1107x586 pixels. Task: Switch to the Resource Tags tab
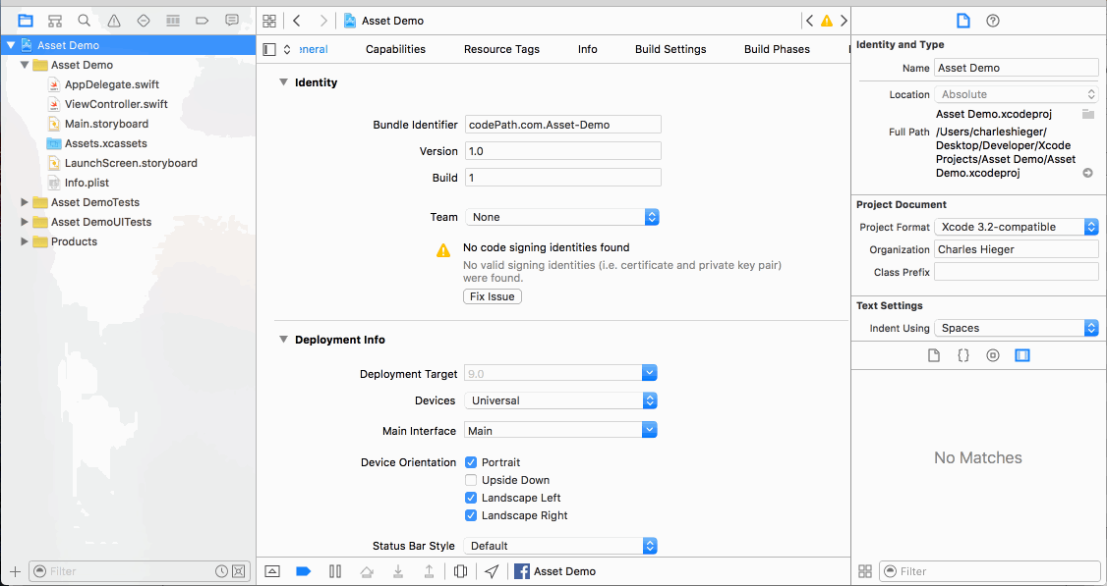point(501,49)
